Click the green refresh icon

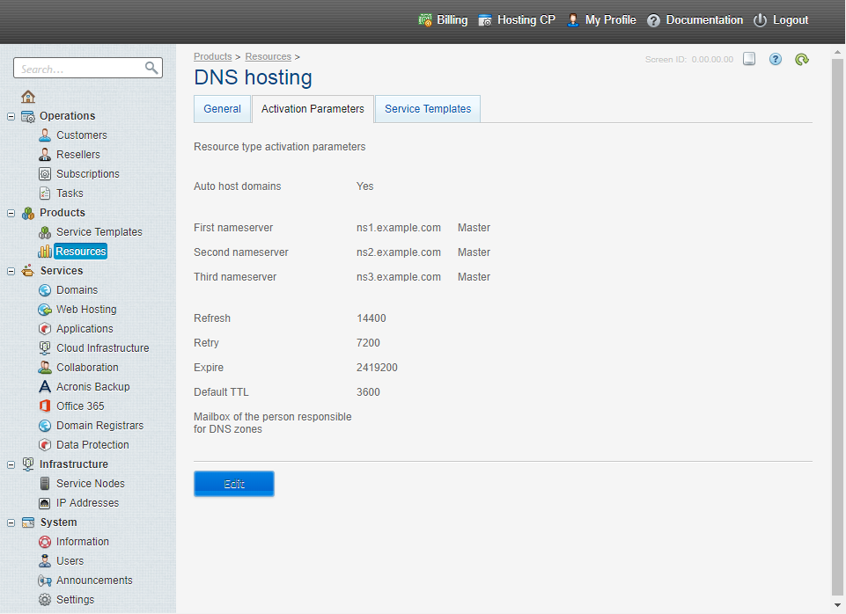click(801, 60)
